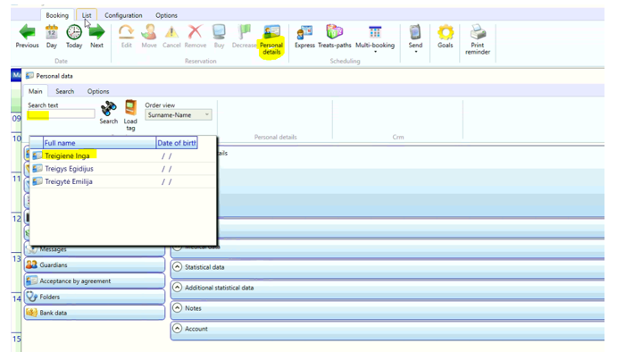The width and height of the screenshot is (617, 352).
Task: Open the Configuration ribbon tab
Action: 123,15
